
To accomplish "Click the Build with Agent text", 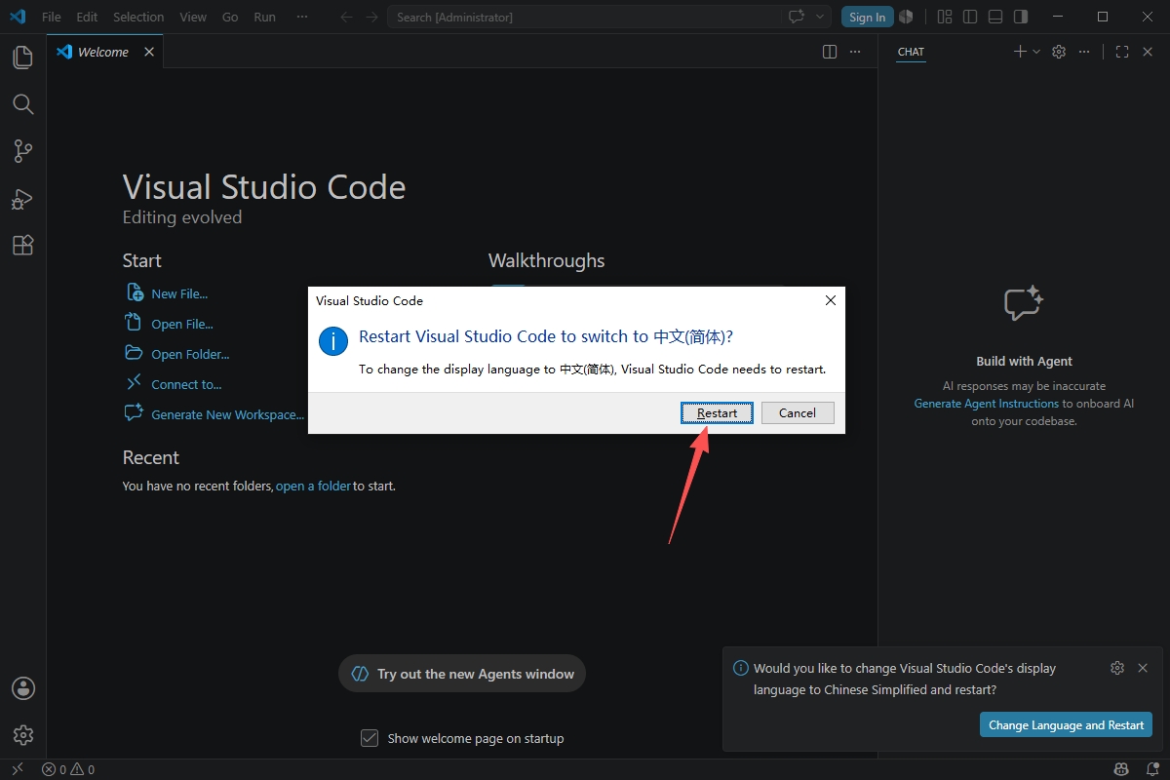I will coord(1024,361).
